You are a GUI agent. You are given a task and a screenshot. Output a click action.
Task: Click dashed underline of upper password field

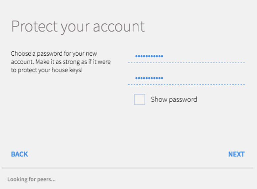[x=186, y=63]
